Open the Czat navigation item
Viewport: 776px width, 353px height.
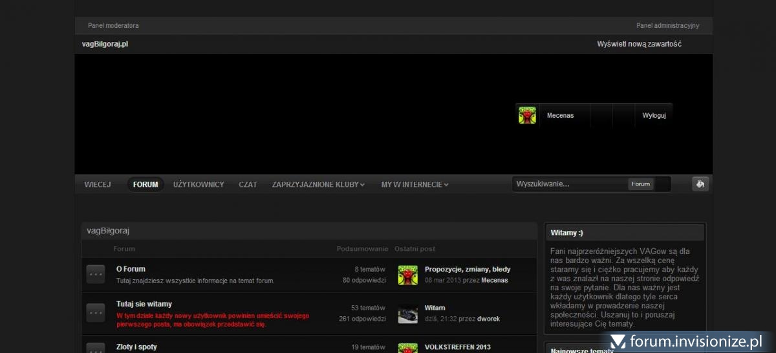(x=248, y=184)
